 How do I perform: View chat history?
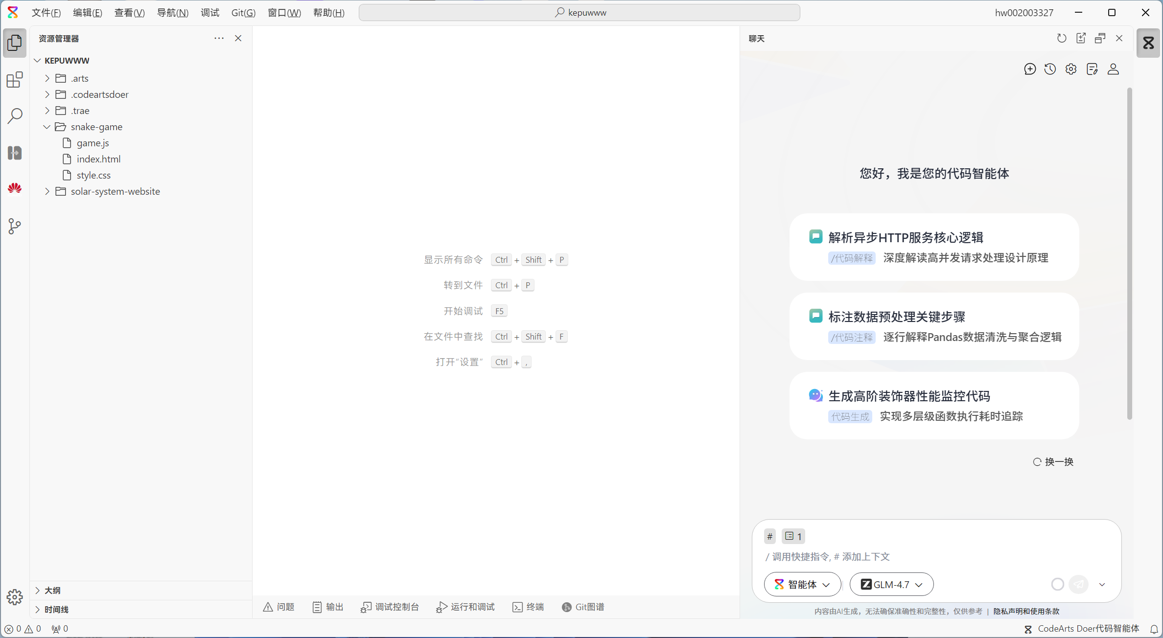[x=1050, y=69]
